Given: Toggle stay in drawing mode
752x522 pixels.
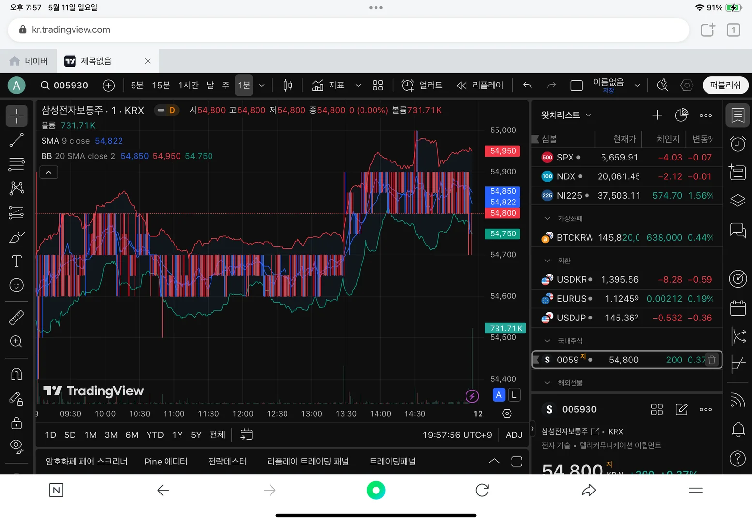Looking at the screenshot, I should pyautogui.click(x=16, y=398).
